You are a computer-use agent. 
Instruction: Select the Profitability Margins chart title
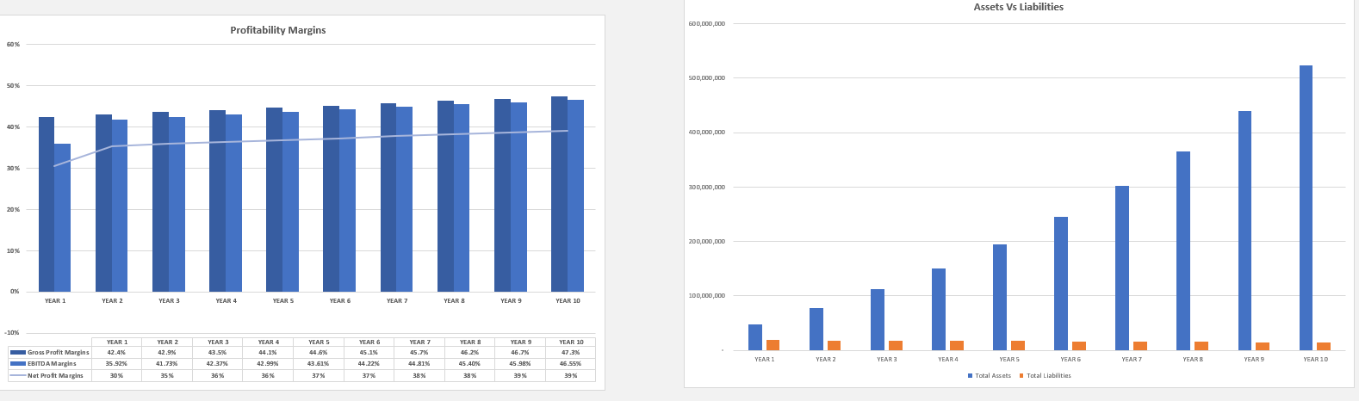pos(277,30)
